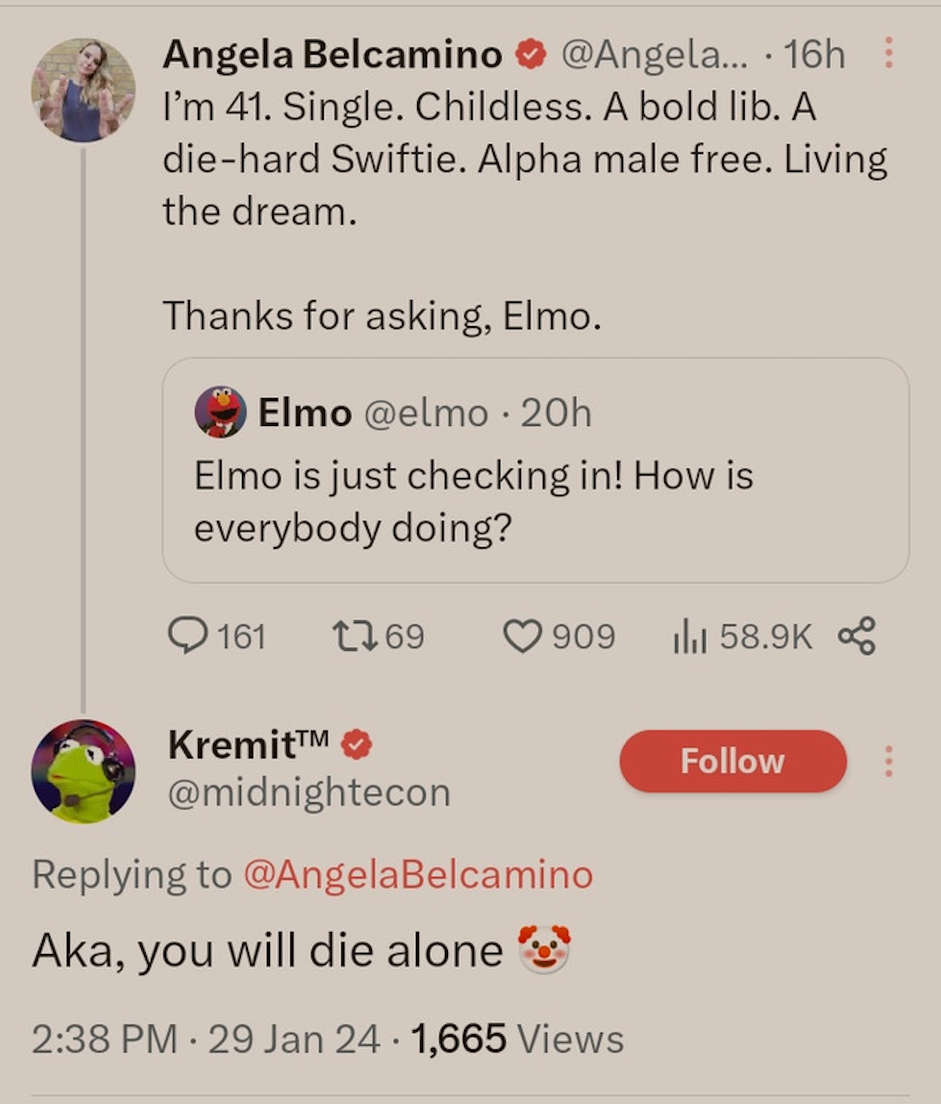Viewport: 941px width, 1104px height.
Task: Click Kremit's verified badge
Action: [x=357, y=745]
